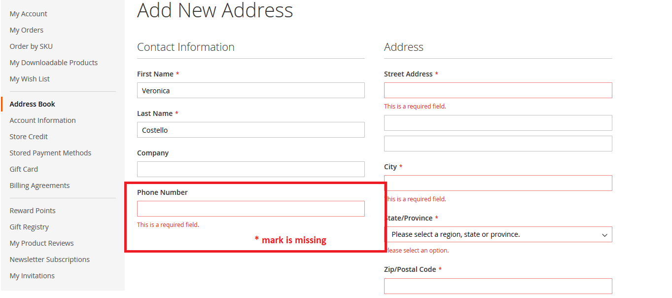The height and width of the screenshot is (298, 672).
Task: Open the My Orders page
Action: [x=26, y=30]
